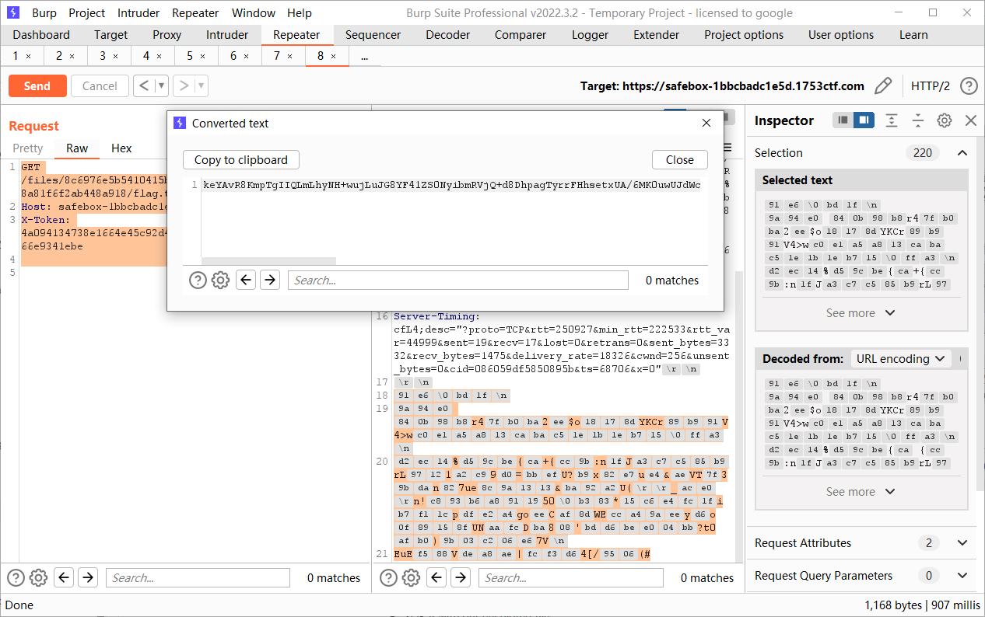Open the history-back dropdown arrow
This screenshot has height=617, width=985.
(x=161, y=86)
